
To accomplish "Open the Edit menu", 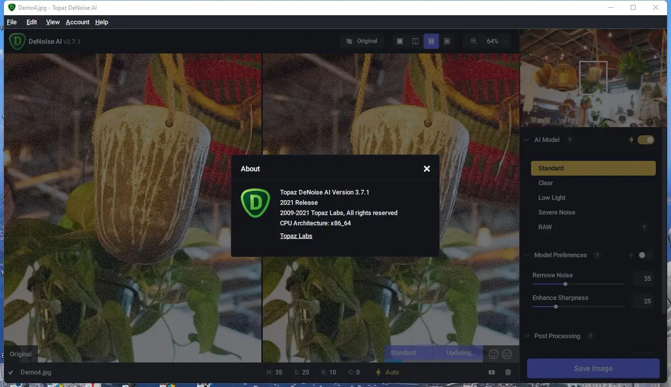I will pyautogui.click(x=32, y=22).
